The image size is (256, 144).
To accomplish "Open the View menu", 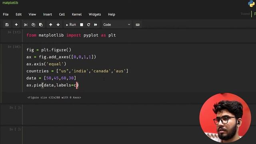I will pos(32,14).
